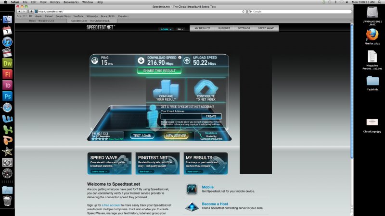Open SPEED WAVE nav tab
The image size is (385, 216).
[266, 28]
